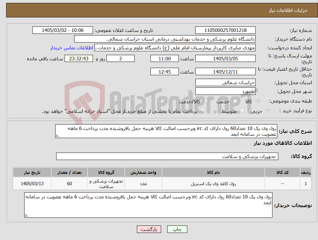Click the گروه کالا column header
318x240 pixels.
pos(106,173)
